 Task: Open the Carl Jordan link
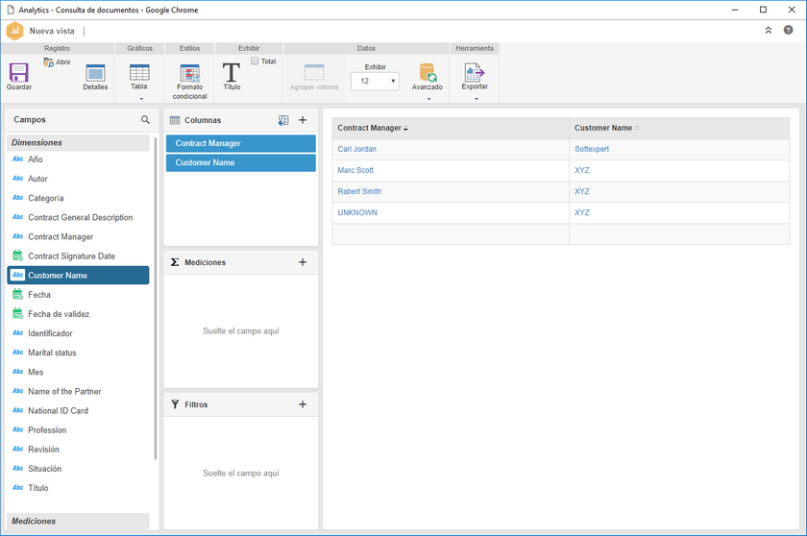coord(356,149)
